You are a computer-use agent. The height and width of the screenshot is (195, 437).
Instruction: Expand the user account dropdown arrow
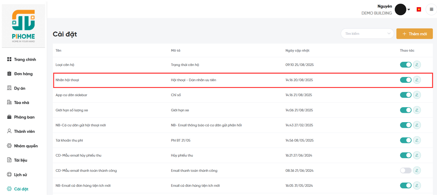409,10
